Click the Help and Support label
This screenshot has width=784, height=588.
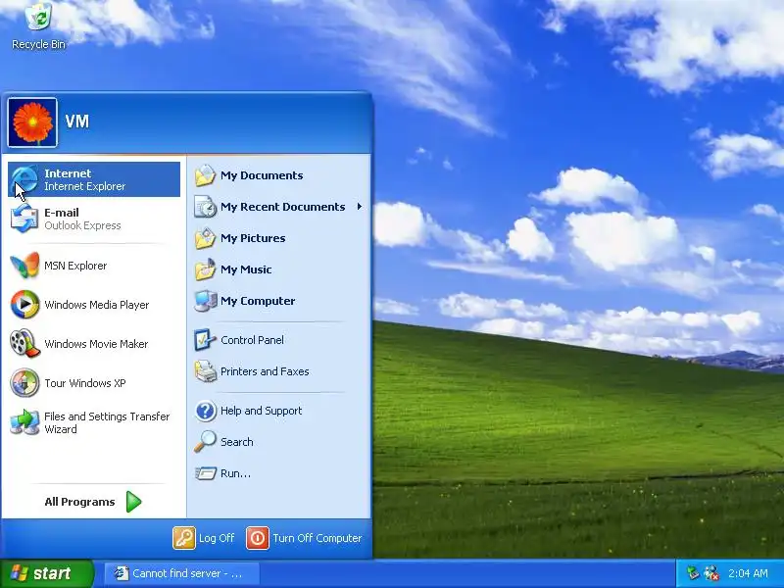(x=261, y=411)
